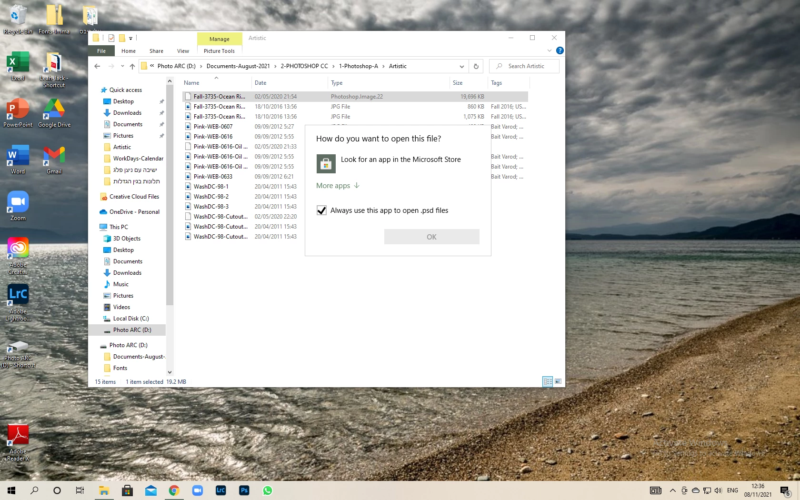Image resolution: width=800 pixels, height=500 pixels.
Task: Open the File menu tab
Action: (x=101, y=51)
